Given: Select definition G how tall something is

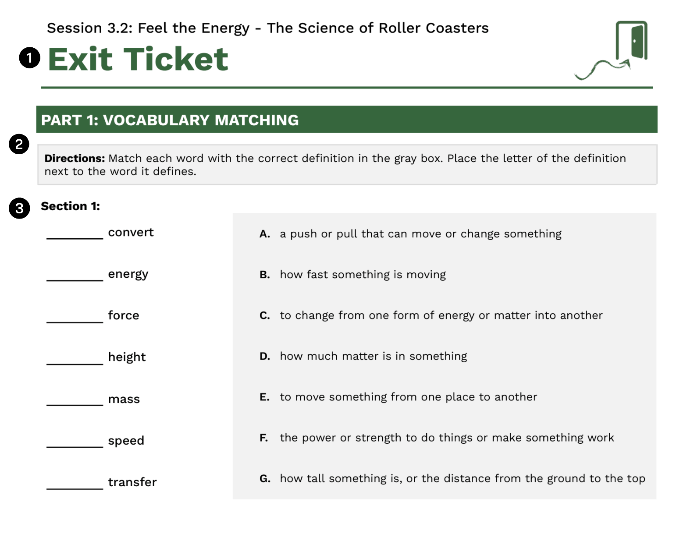Looking at the screenshot, I should point(452,478).
